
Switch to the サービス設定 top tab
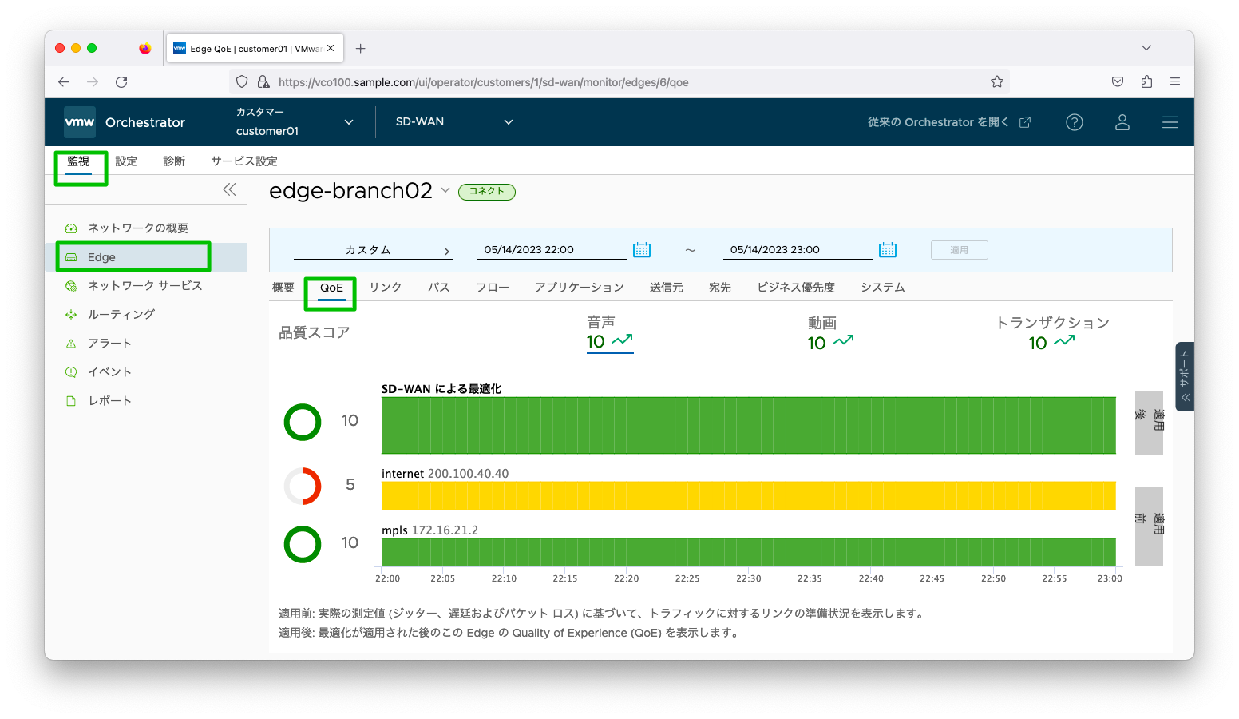click(x=244, y=161)
